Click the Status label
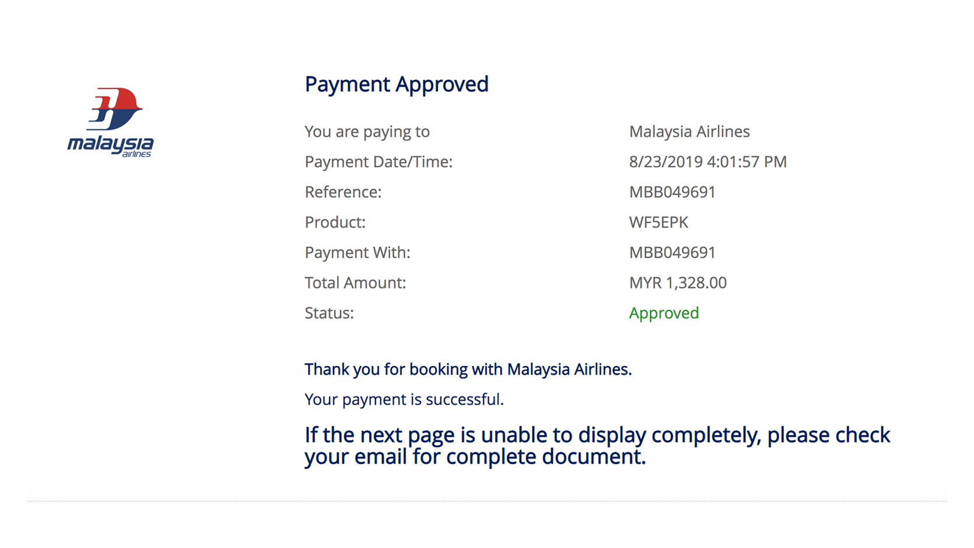The image size is (974, 548). (329, 314)
